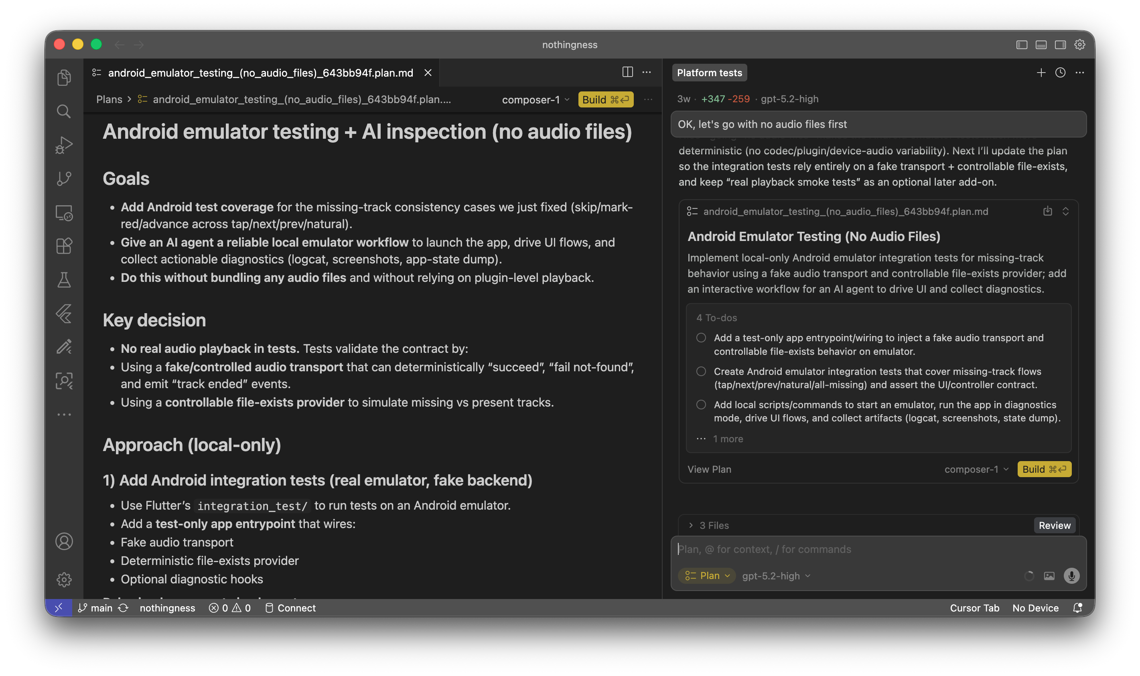Click the remote window icon in status bar
Image resolution: width=1140 pixels, height=676 pixels.
(x=59, y=608)
